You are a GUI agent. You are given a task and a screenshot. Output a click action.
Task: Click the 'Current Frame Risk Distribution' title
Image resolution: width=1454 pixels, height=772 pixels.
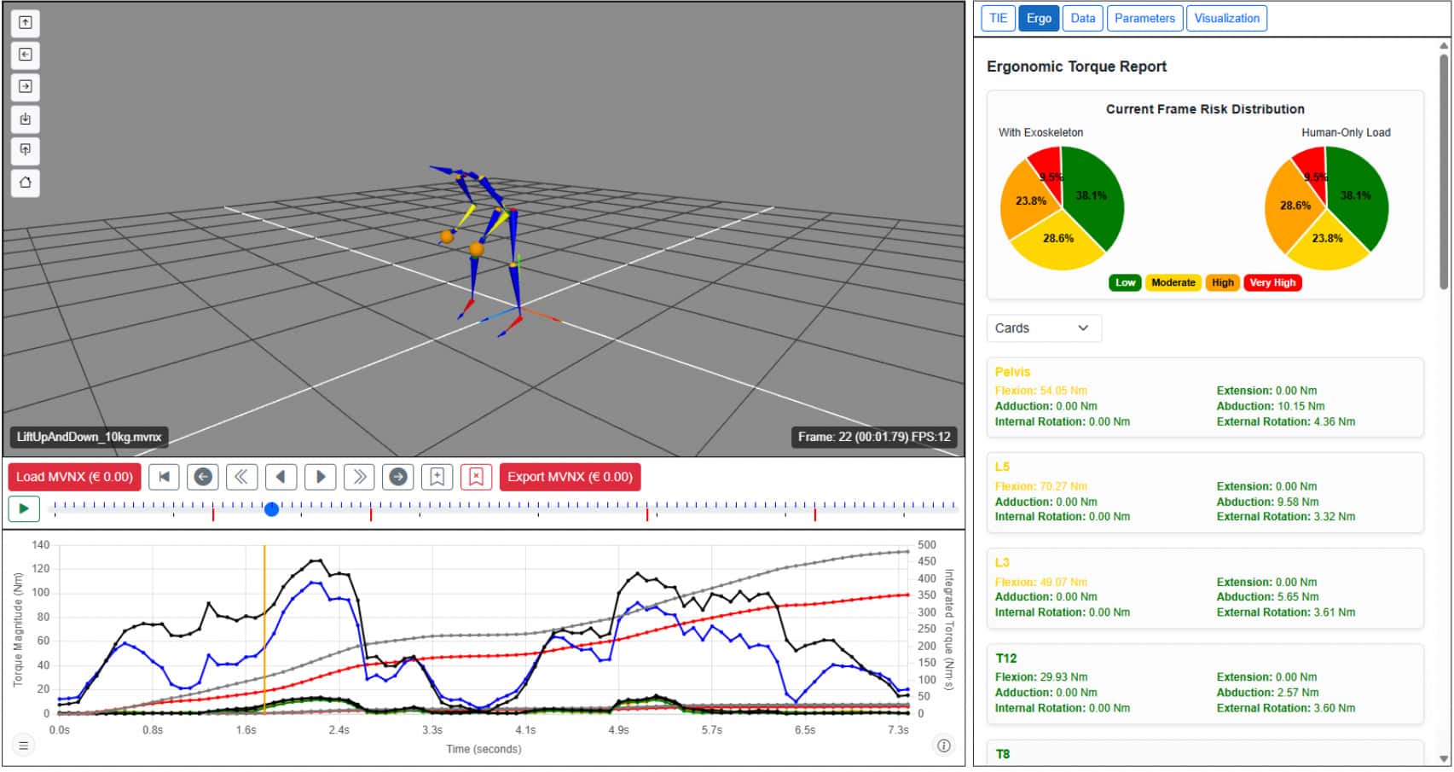(x=1205, y=109)
